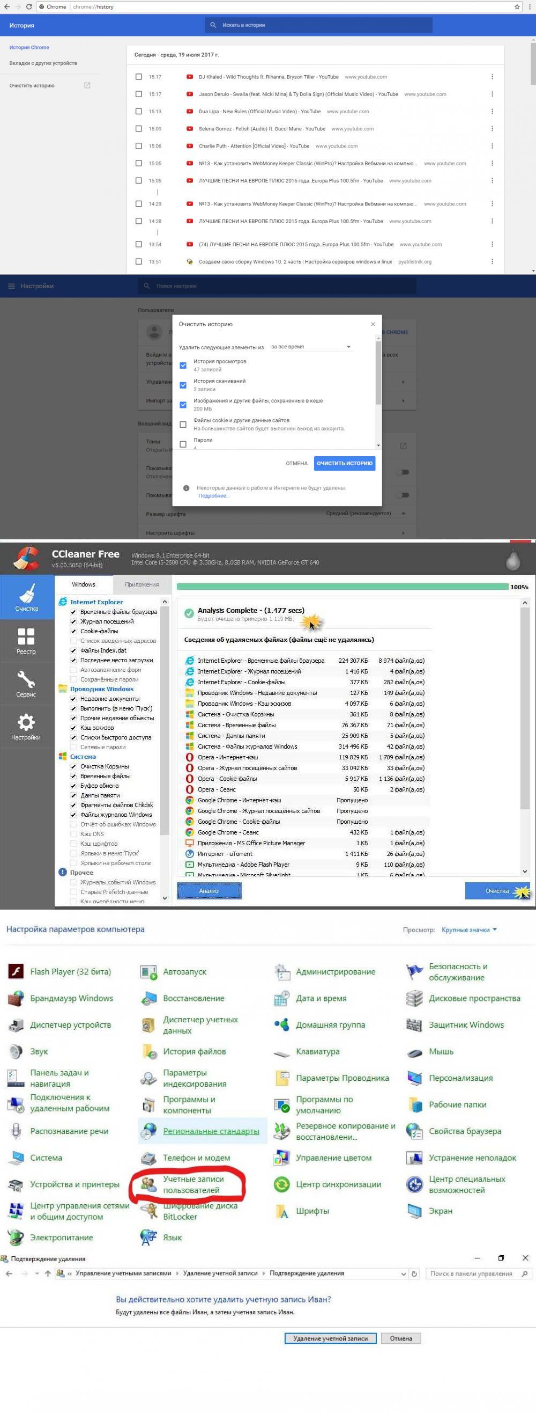
Task: Open the CCleaner Реестр section
Action: point(26,641)
